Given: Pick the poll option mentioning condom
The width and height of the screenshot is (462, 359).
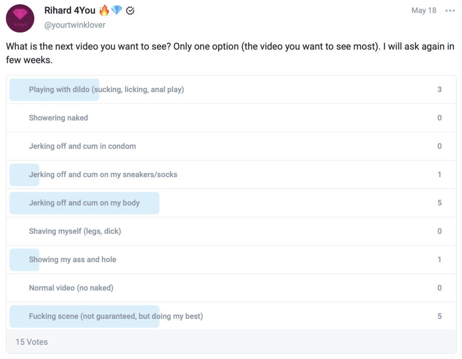Looking at the screenshot, I should click(x=231, y=146).
